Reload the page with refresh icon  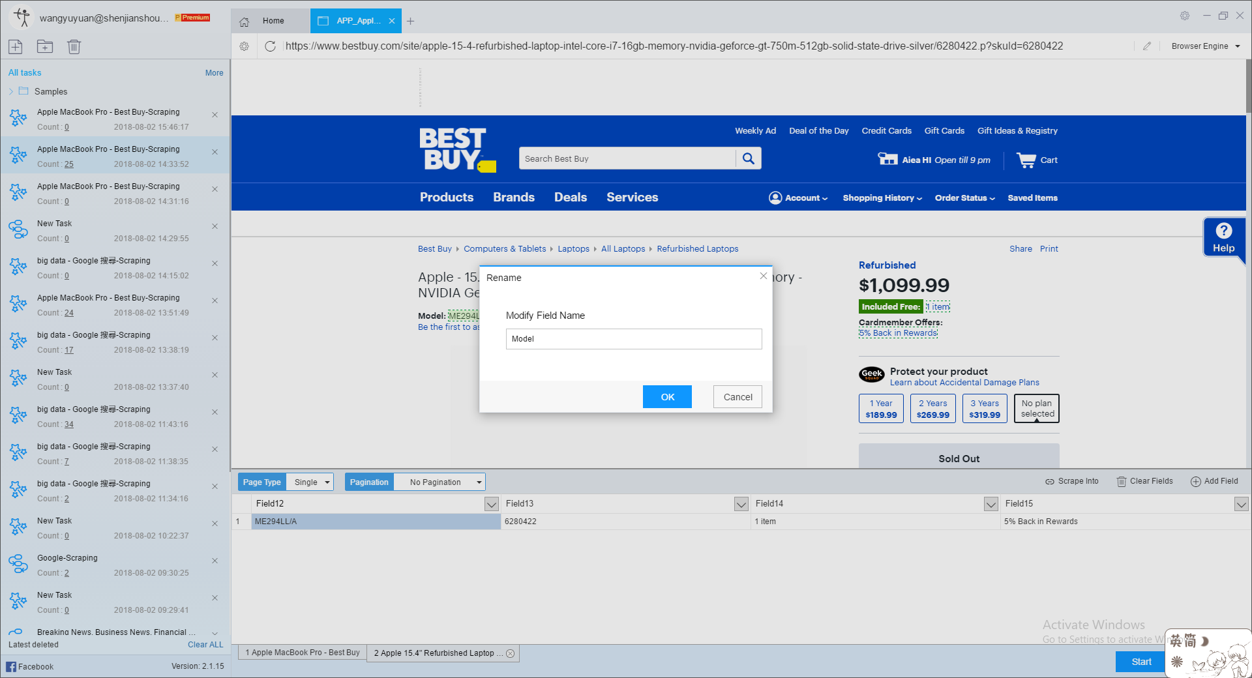coord(270,46)
